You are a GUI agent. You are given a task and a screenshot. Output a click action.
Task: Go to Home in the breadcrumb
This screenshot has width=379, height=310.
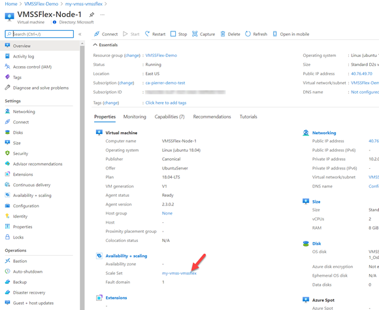tap(11, 4)
